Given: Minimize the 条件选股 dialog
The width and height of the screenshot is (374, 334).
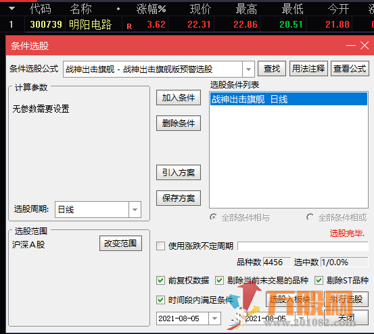Looking at the screenshot, I should click(x=351, y=45).
